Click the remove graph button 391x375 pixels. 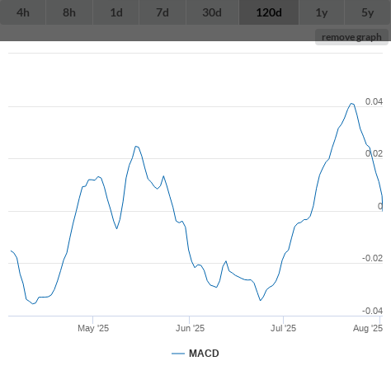click(x=351, y=37)
